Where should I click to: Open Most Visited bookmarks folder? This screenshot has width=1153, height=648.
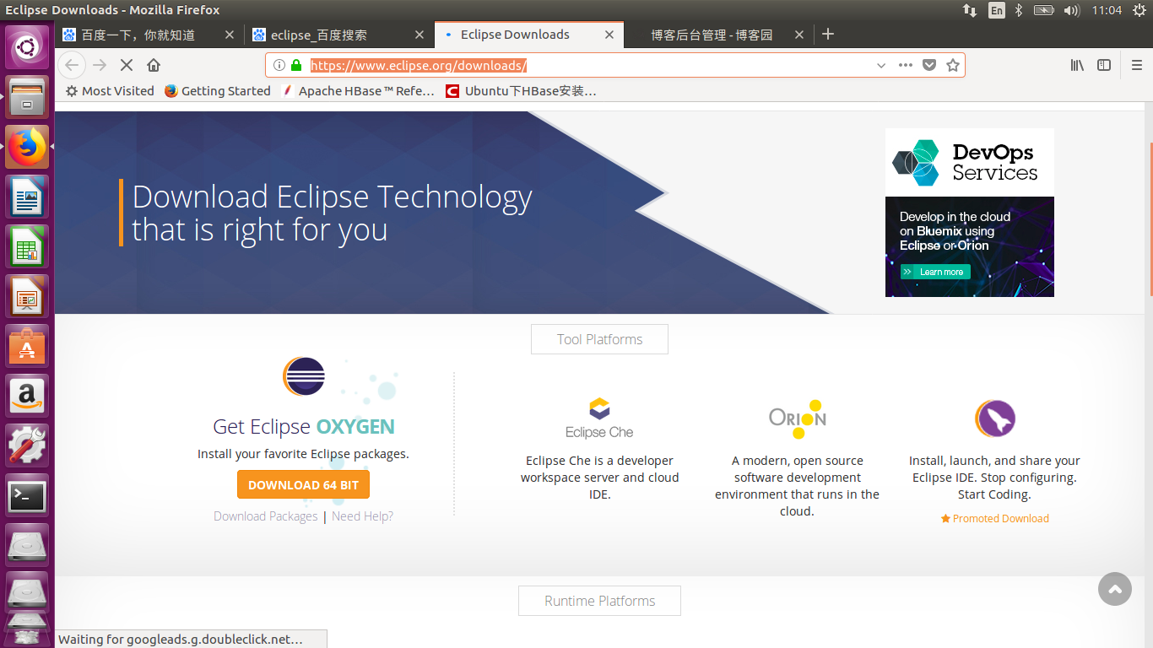coord(110,91)
